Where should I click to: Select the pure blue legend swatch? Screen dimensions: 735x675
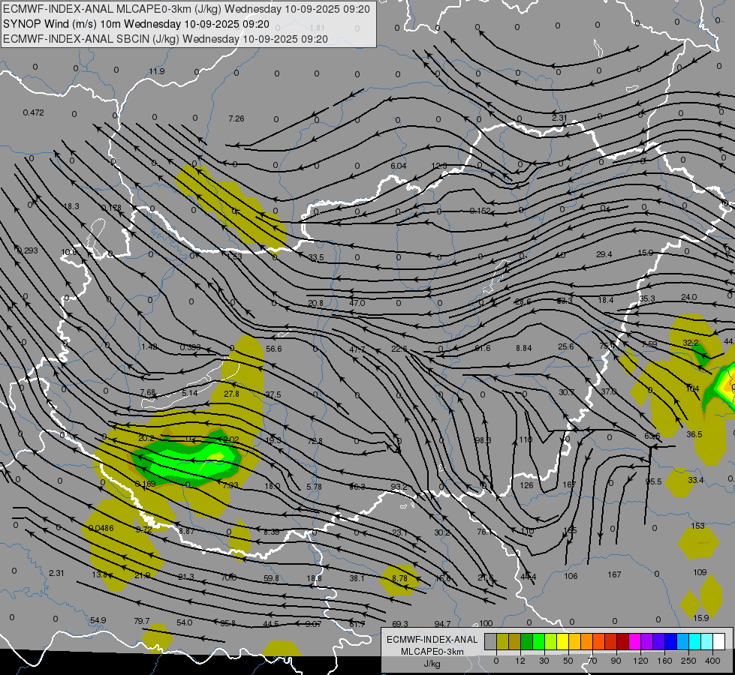coord(670,642)
